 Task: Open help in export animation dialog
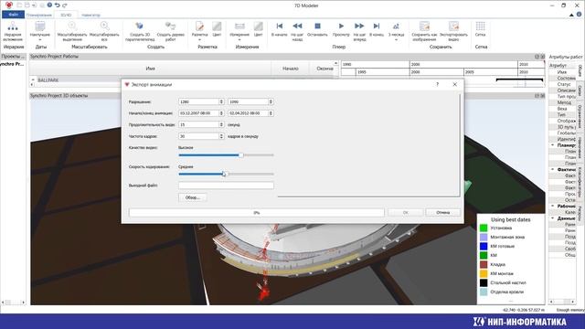[x=437, y=84]
